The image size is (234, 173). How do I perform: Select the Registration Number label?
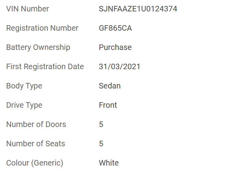click(42, 28)
